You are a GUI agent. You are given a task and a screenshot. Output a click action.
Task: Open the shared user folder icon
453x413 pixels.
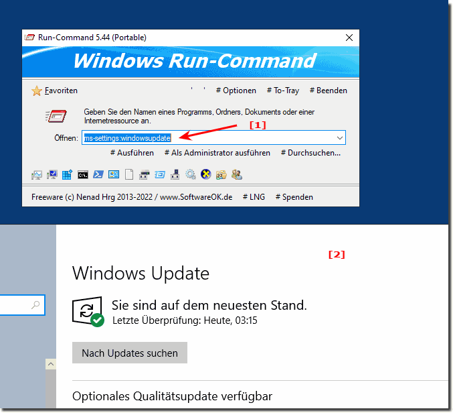221,175
